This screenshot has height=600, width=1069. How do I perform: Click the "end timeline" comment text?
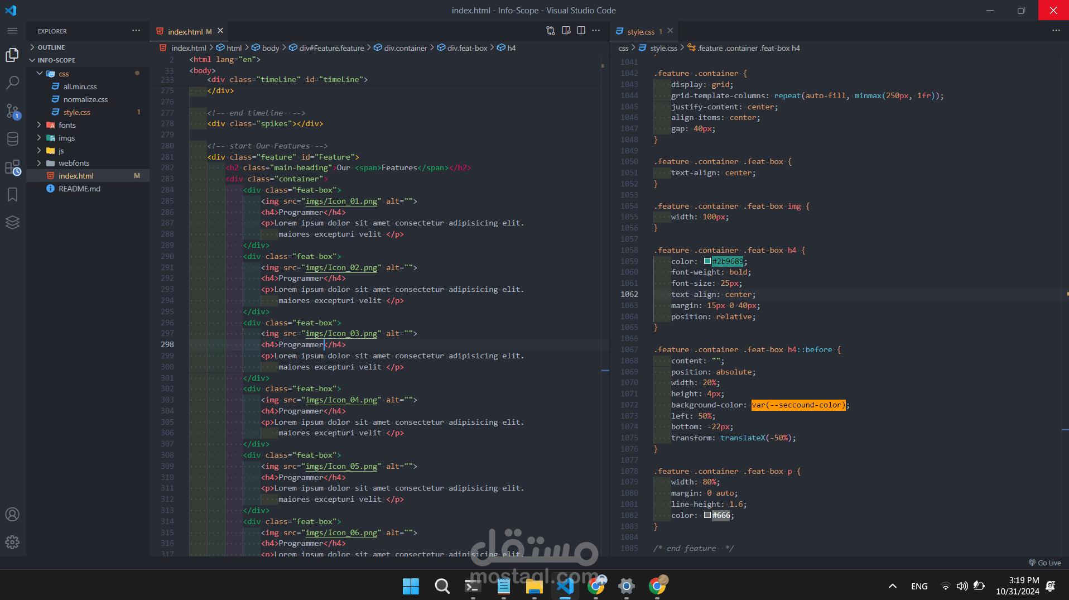point(256,113)
